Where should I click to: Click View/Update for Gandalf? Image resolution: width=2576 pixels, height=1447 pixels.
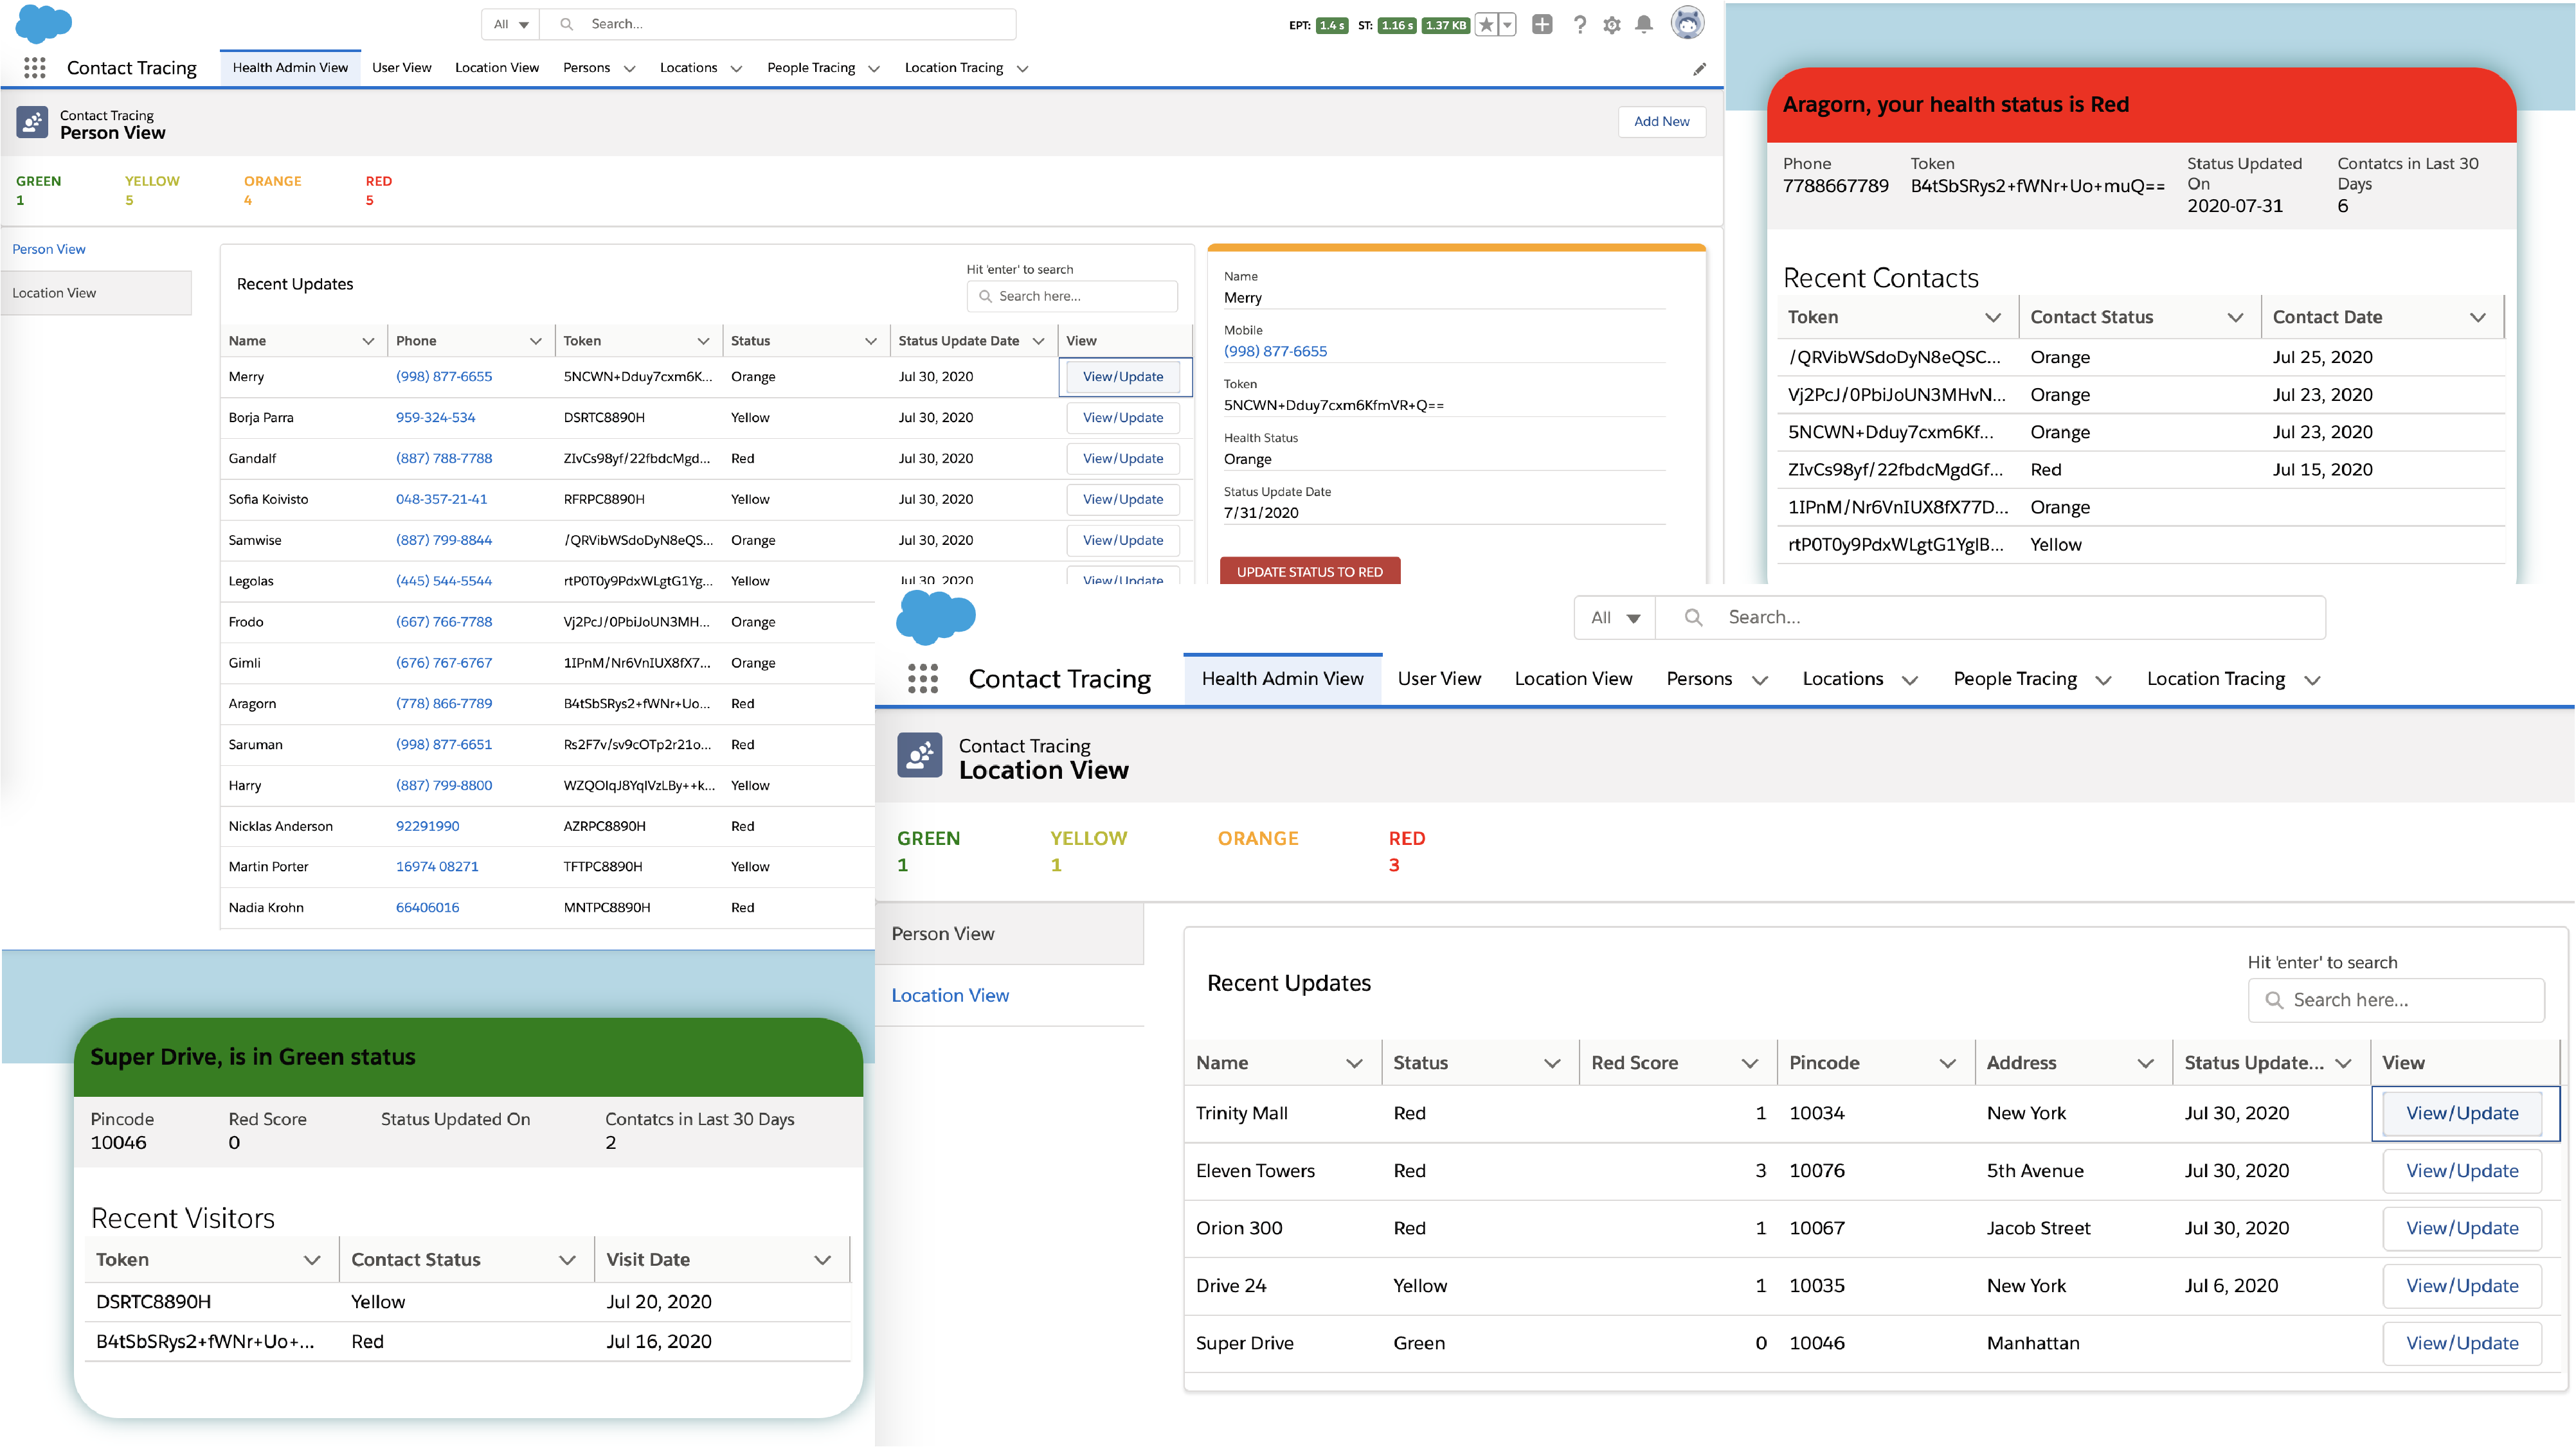click(x=1123, y=459)
